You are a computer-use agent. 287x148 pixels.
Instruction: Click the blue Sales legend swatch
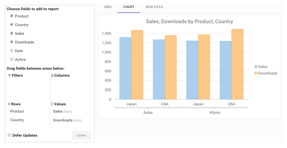[x=256, y=67]
